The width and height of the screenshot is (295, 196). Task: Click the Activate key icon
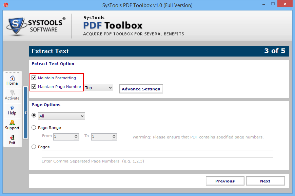coord(12,93)
